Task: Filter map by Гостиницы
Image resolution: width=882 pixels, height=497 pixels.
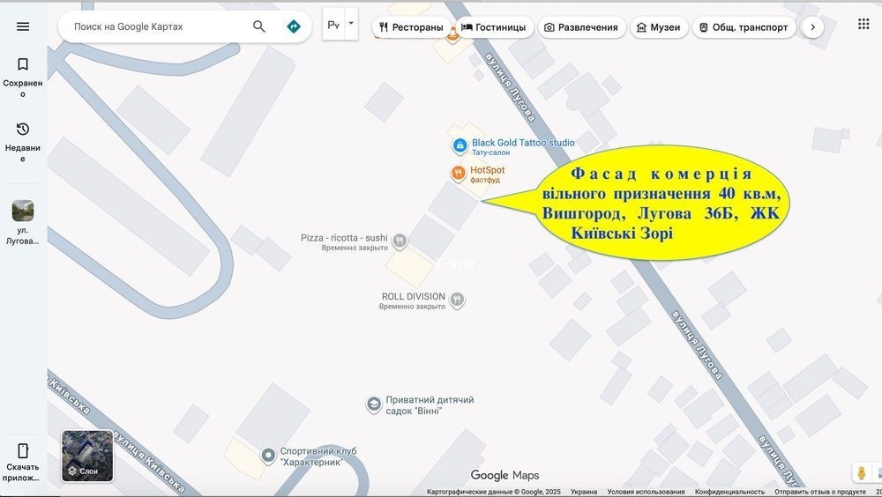Action: (493, 27)
